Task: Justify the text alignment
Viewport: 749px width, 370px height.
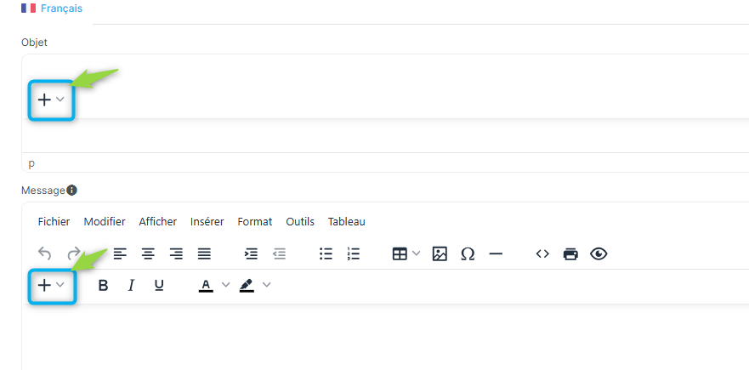Action: [204, 253]
